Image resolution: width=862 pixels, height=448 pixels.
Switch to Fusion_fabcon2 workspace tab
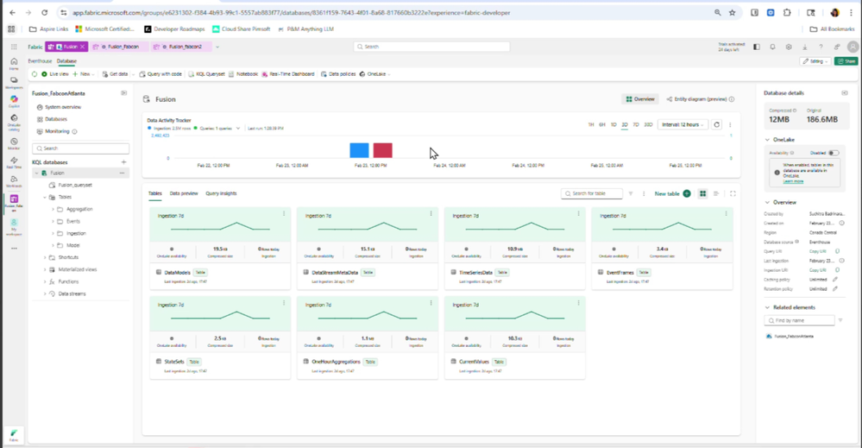pos(181,47)
